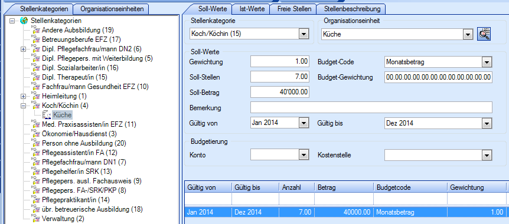The image size is (509, 224).
Task: Click the icon of Andere Ausbildung (19)
Action: (x=35, y=30)
